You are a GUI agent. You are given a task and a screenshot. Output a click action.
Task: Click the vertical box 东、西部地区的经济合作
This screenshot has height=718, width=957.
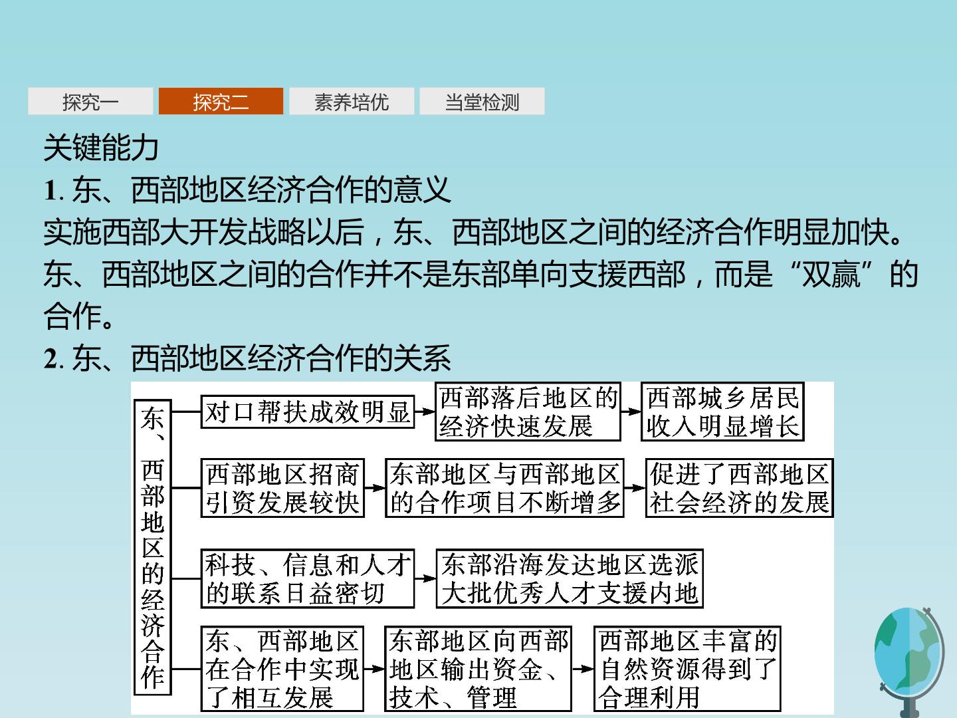click(152, 547)
